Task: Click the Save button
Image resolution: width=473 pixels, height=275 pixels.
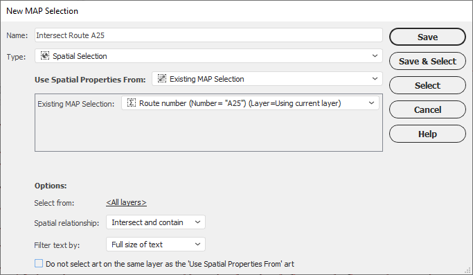Action: pyautogui.click(x=427, y=37)
